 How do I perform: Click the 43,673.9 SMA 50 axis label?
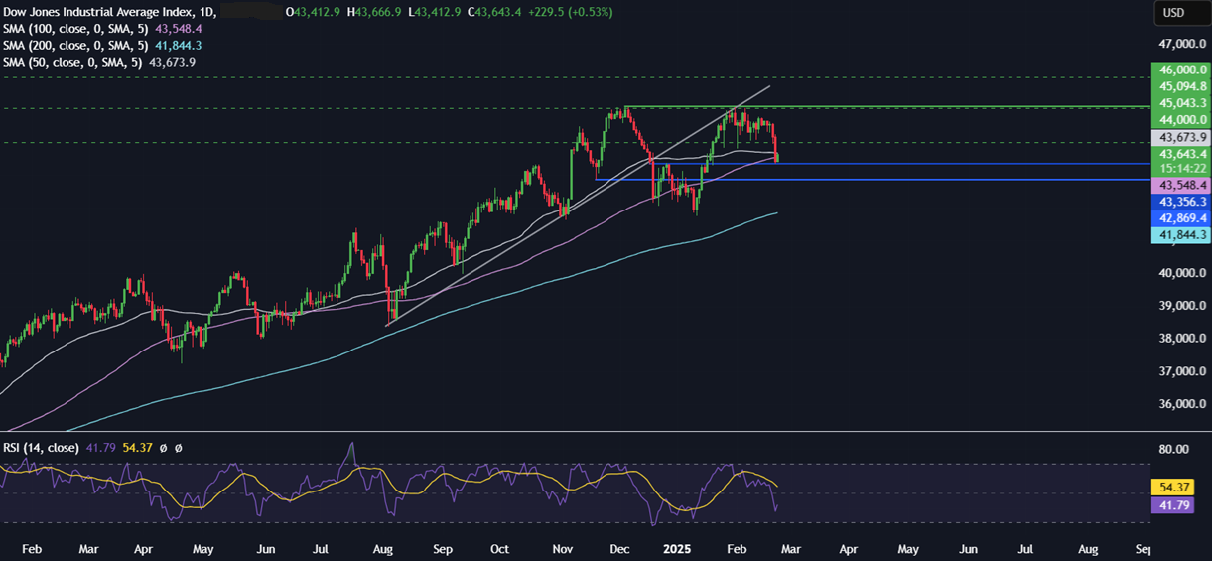coord(1179,137)
